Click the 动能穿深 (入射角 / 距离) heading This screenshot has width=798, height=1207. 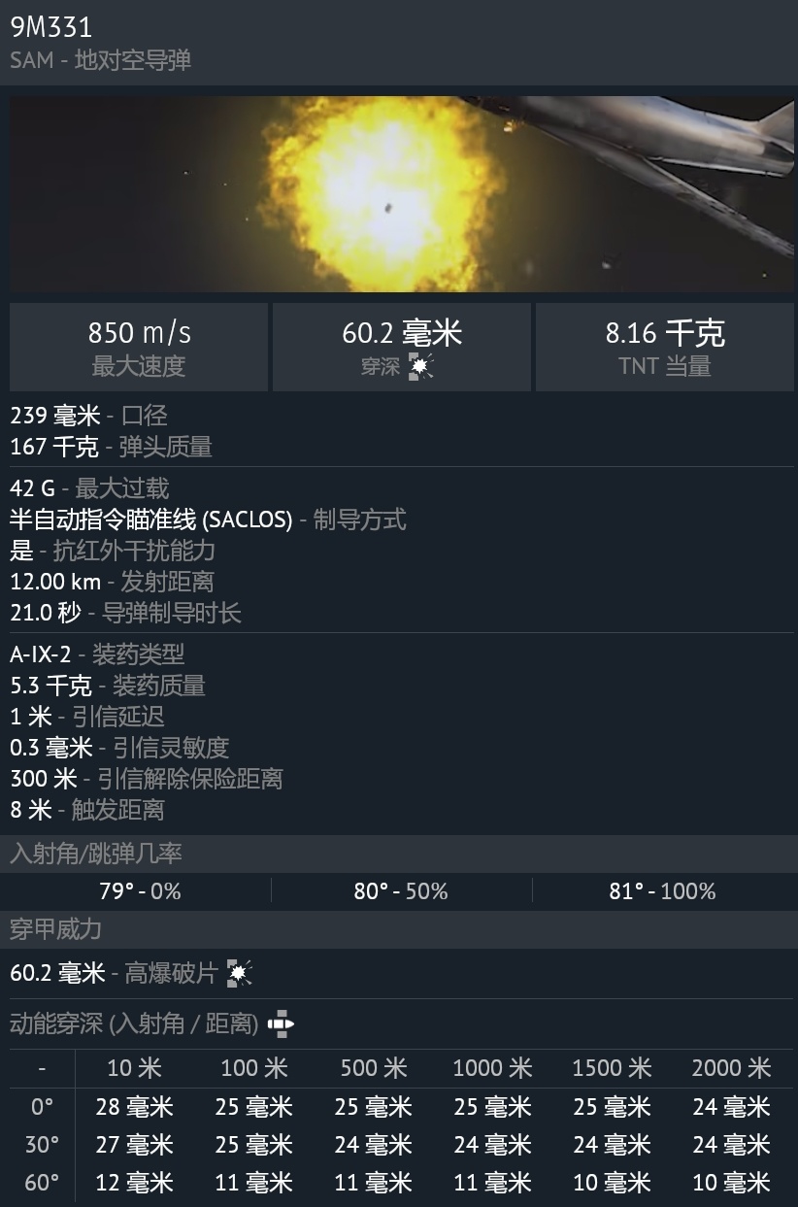point(134,1023)
